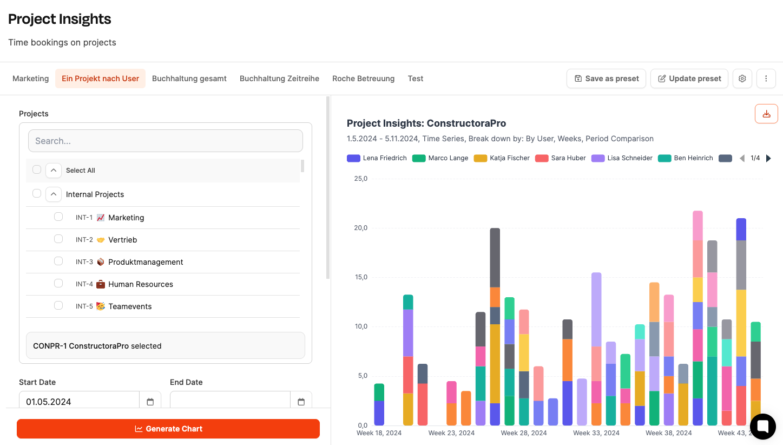Collapse the Select All chevron
This screenshot has width=783, height=445.
(x=53, y=170)
